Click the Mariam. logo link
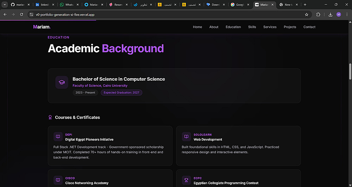Viewport: 352px width, 187px height. 42,27
